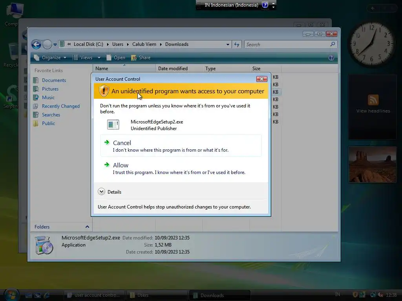Click the search magnifier icon

click(x=333, y=44)
